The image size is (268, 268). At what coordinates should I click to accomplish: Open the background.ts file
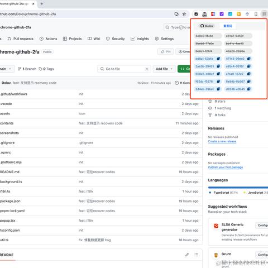pos(11,181)
